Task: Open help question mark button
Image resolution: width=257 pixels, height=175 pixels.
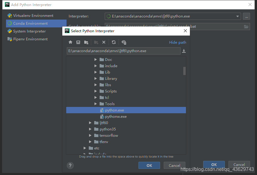Action: coord(70,165)
